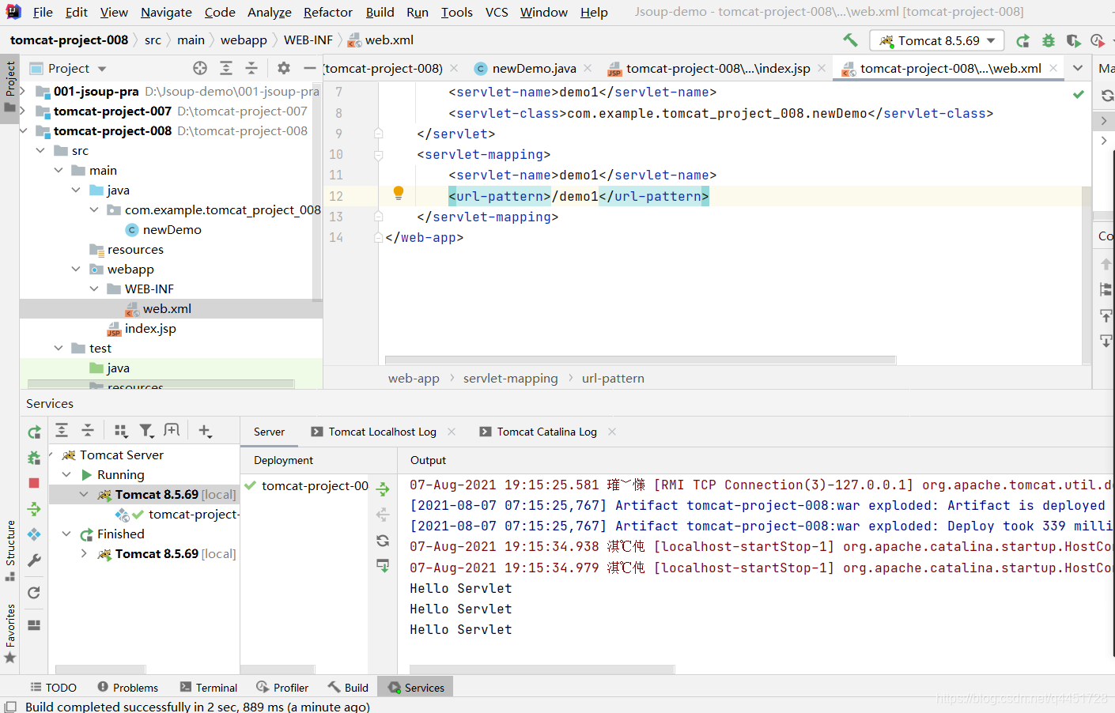Open the Filter menu in Services
Screen dimensions: 1115x713
(x=146, y=430)
